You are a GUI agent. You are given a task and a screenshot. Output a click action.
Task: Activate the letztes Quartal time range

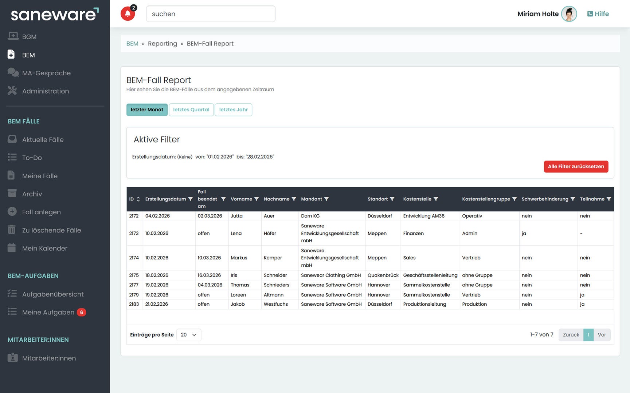pos(191,110)
